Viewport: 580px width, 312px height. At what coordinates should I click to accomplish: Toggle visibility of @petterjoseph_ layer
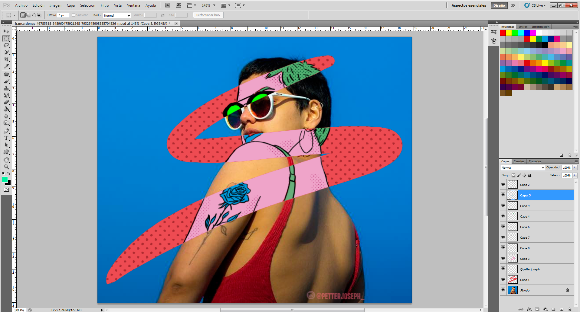[x=503, y=269]
